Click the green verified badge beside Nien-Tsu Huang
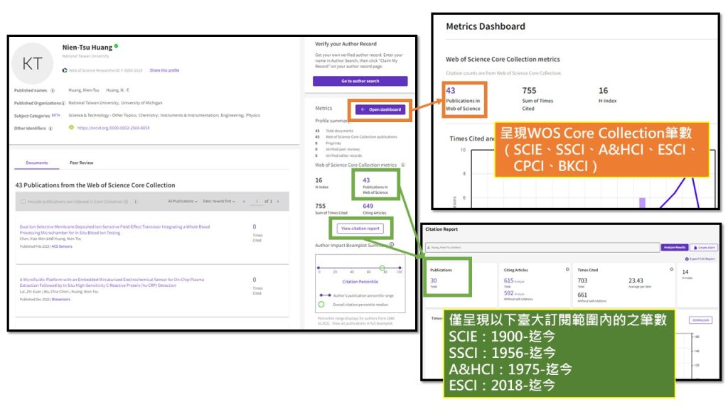 pyautogui.click(x=116, y=46)
